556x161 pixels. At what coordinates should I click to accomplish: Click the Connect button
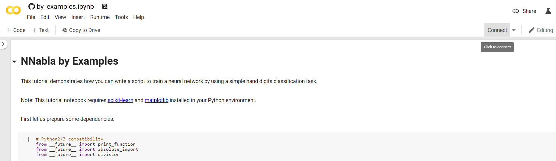tap(497, 30)
